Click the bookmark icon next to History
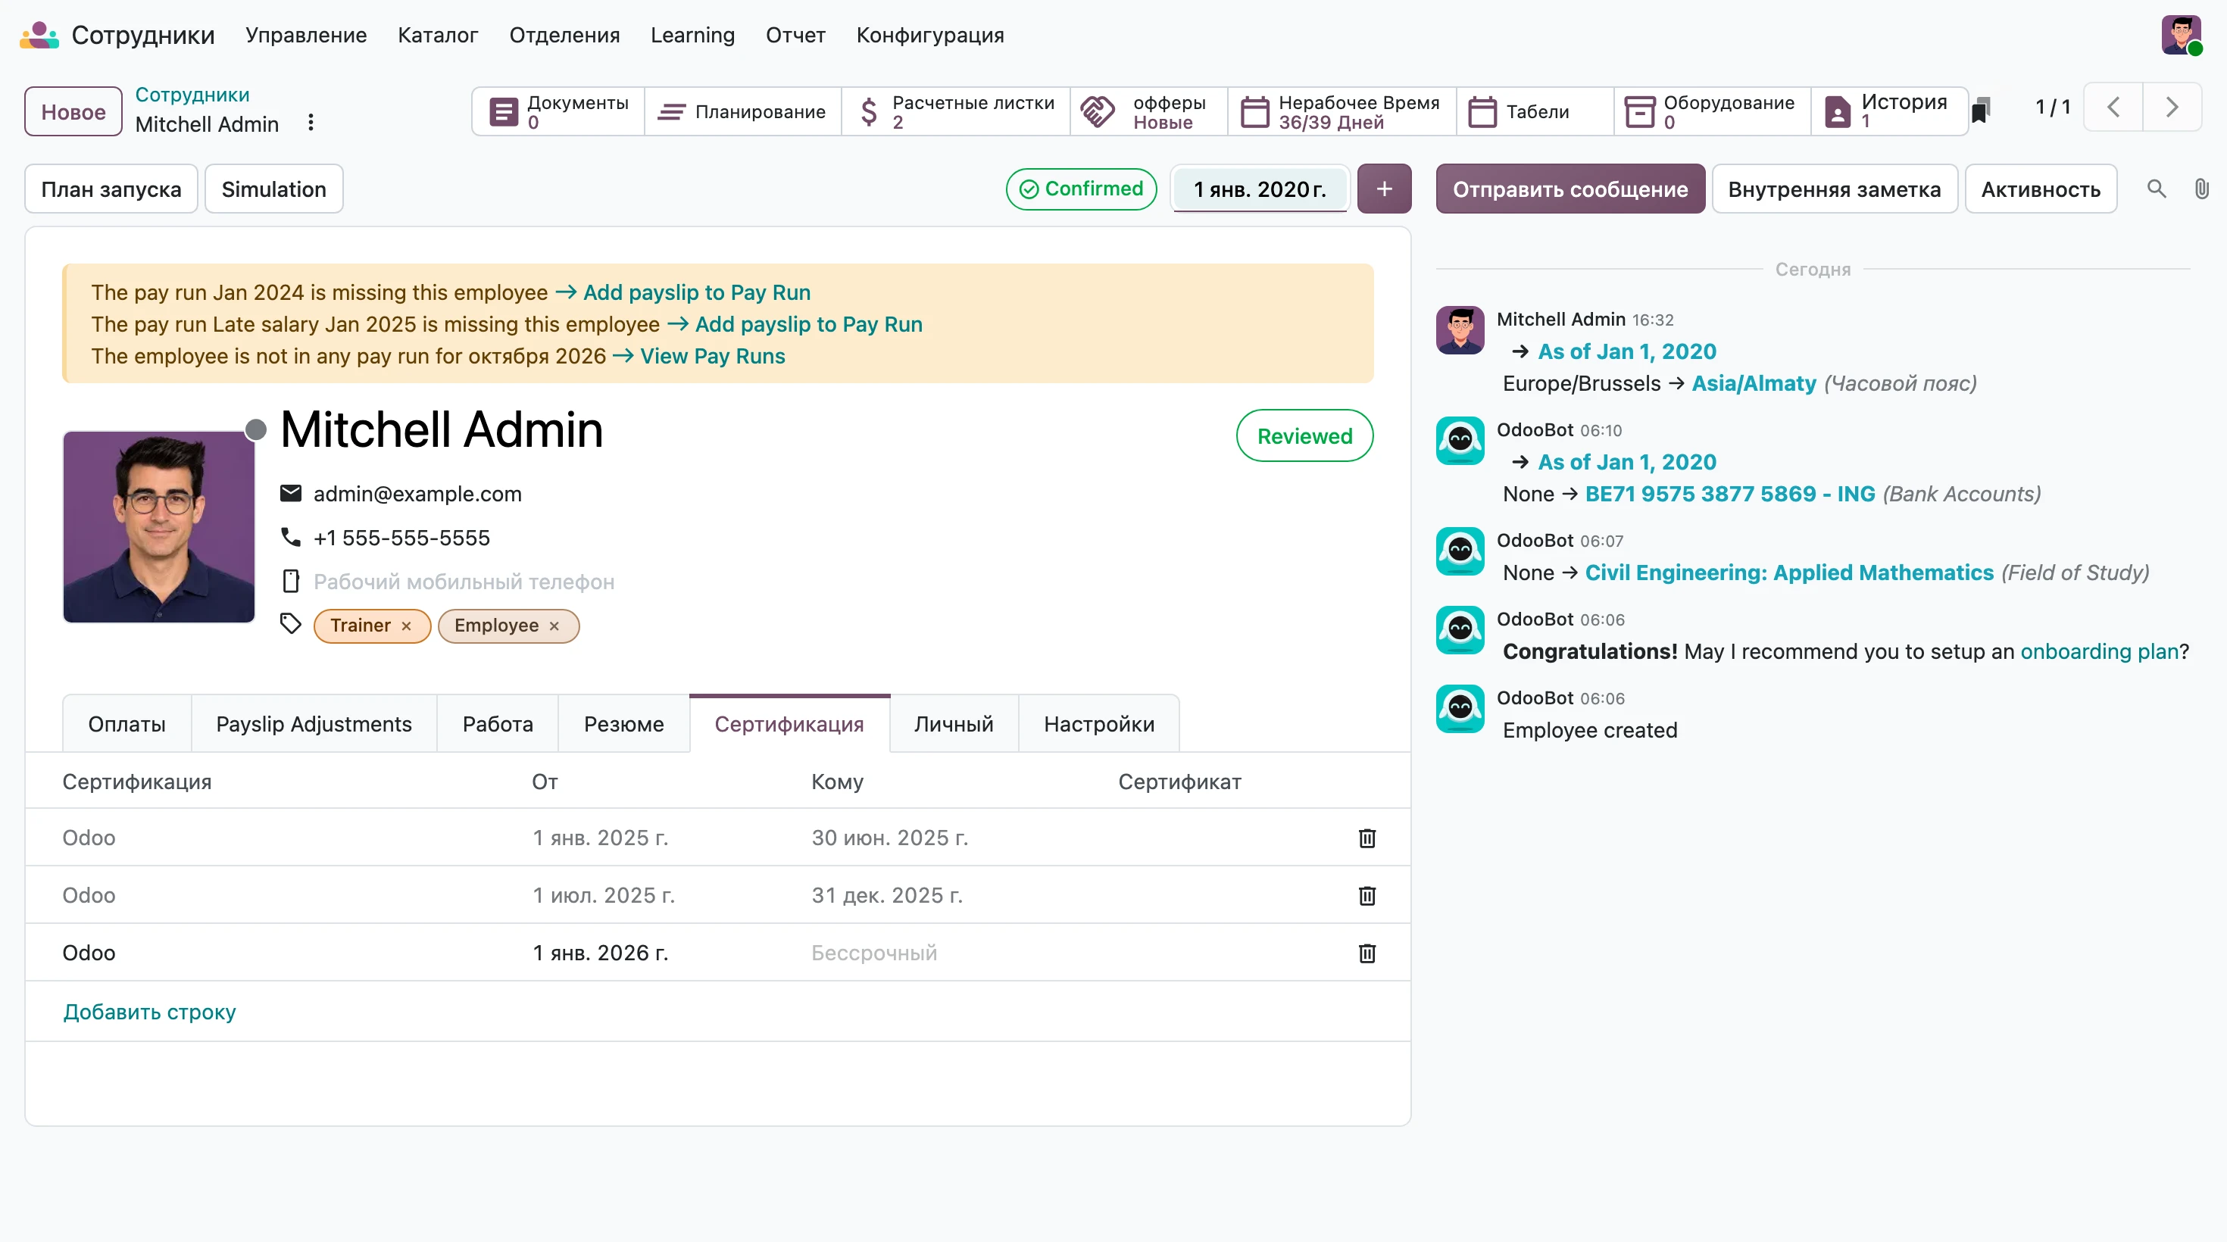 (1982, 110)
